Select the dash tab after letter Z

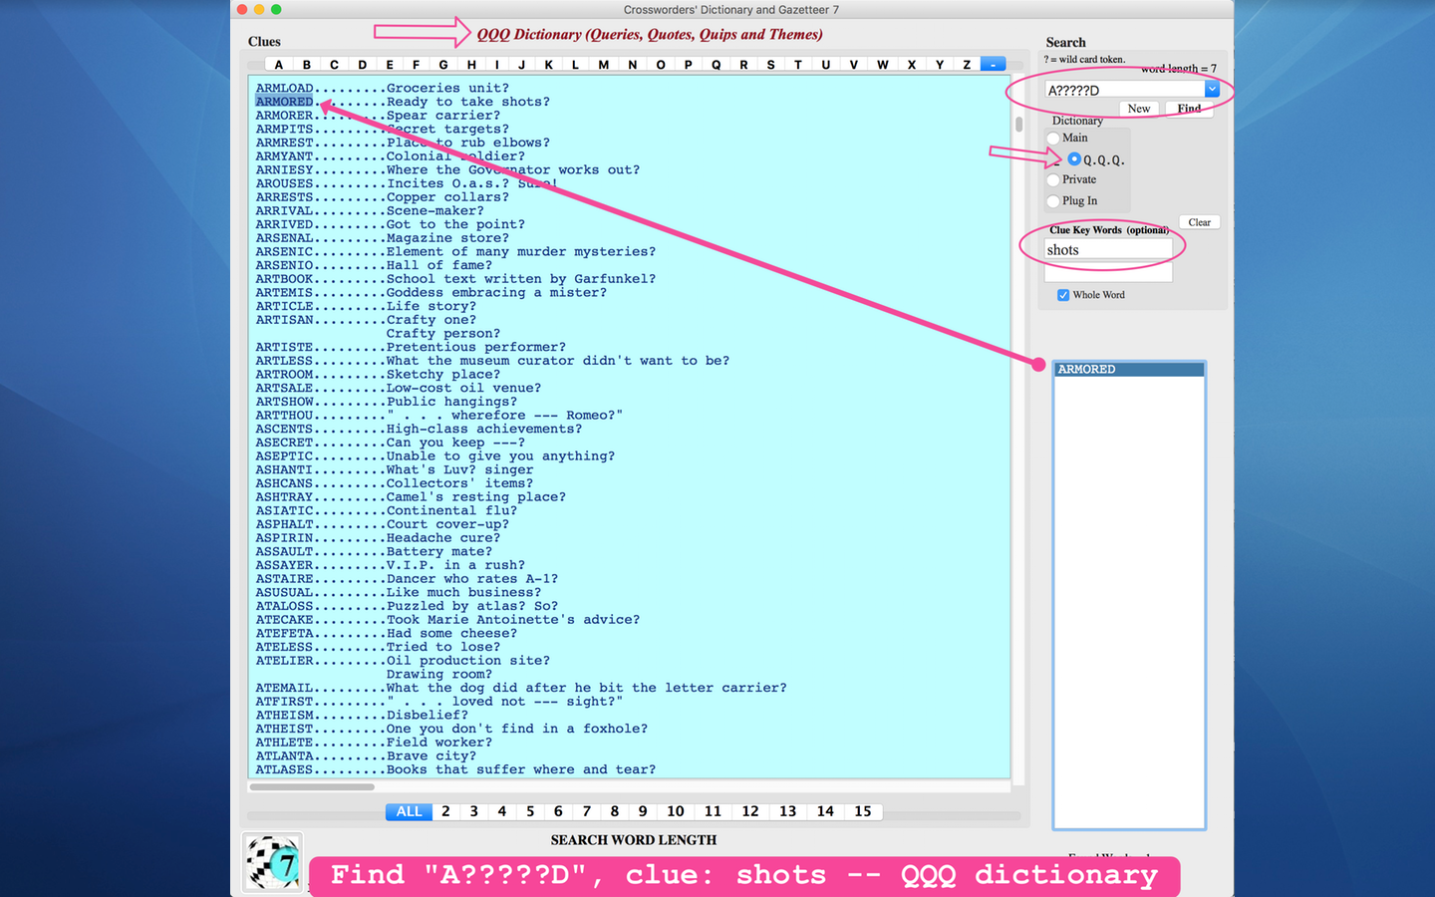click(994, 65)
